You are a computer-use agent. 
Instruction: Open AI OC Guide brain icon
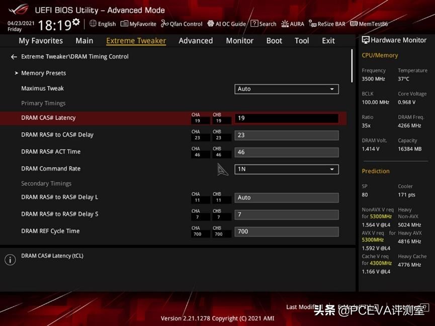211,24
